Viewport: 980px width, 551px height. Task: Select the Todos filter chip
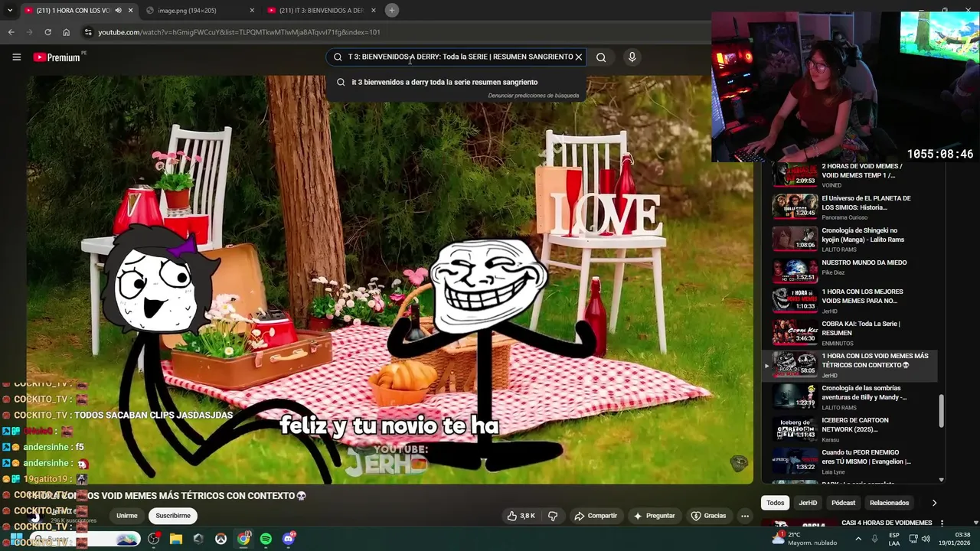click(x=776, y=503)
